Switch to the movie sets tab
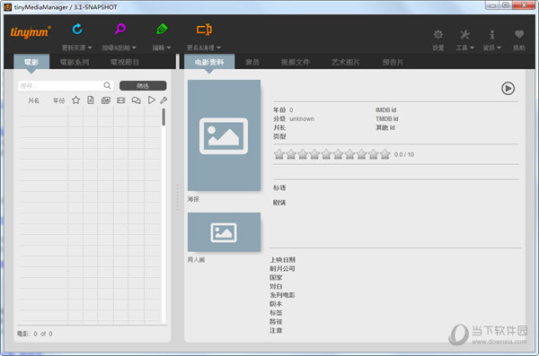The height and width of the screenshot is (356, 539). [75, 62]
